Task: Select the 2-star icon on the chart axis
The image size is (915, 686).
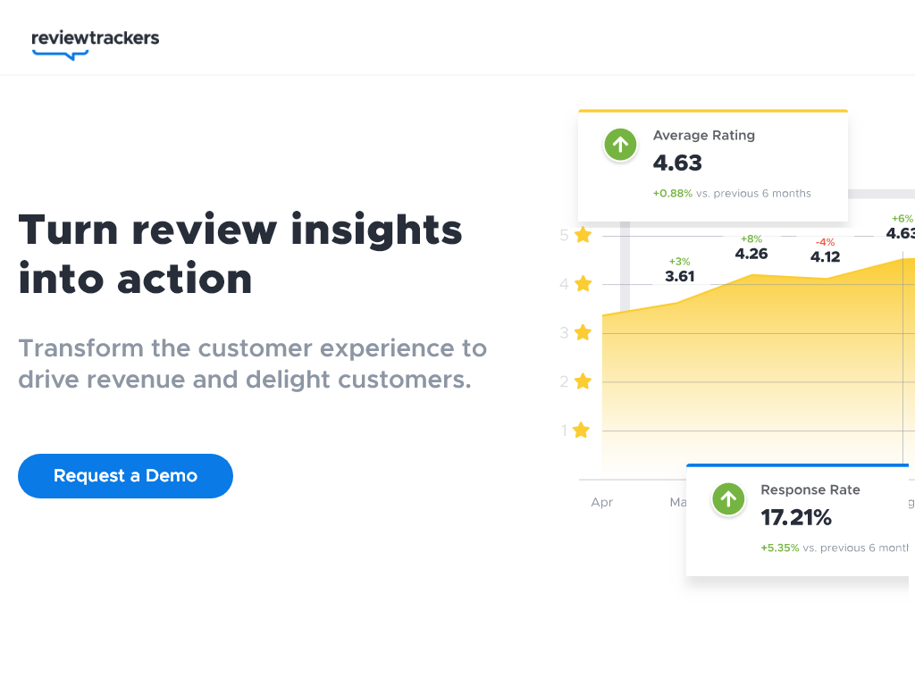Action: (583, 381)
